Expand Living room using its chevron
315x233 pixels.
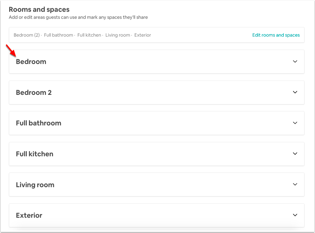pyautogui.click(x=295, y=184)
